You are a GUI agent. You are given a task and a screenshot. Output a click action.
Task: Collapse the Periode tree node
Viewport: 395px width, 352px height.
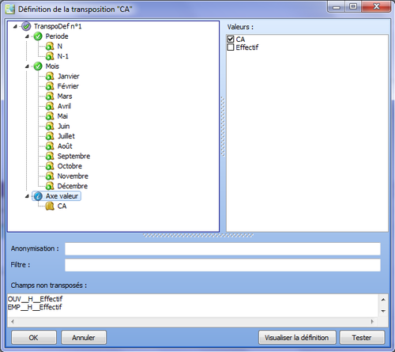click(27, 36)
